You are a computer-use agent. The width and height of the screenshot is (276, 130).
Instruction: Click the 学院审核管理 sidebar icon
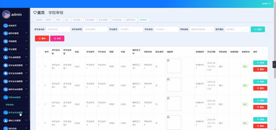point(6,97)
